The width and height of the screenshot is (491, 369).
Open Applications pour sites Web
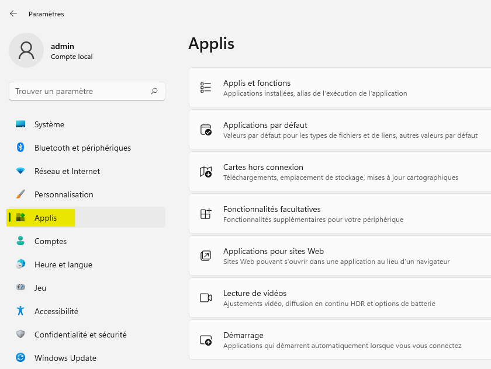(273, 251)
